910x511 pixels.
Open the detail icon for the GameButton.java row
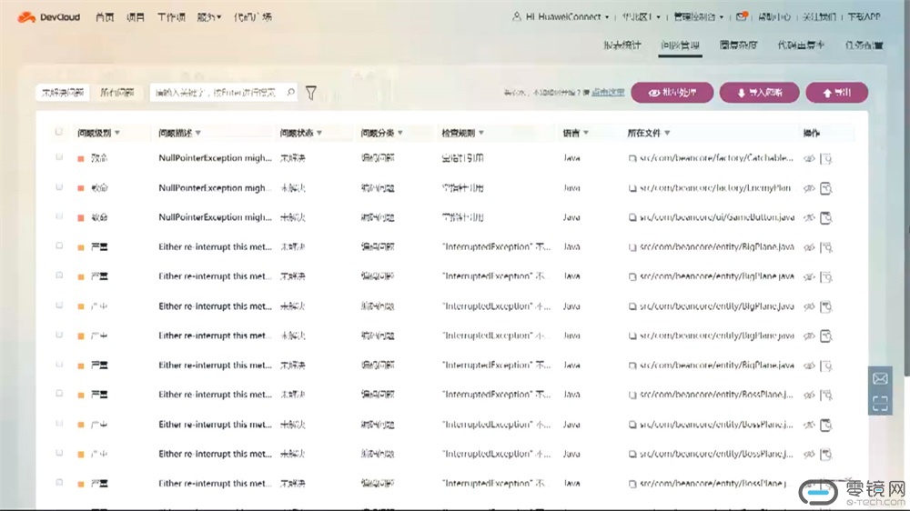[x=826, y=218]
